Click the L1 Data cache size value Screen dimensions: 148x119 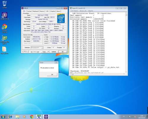click(x=55, y=37)
